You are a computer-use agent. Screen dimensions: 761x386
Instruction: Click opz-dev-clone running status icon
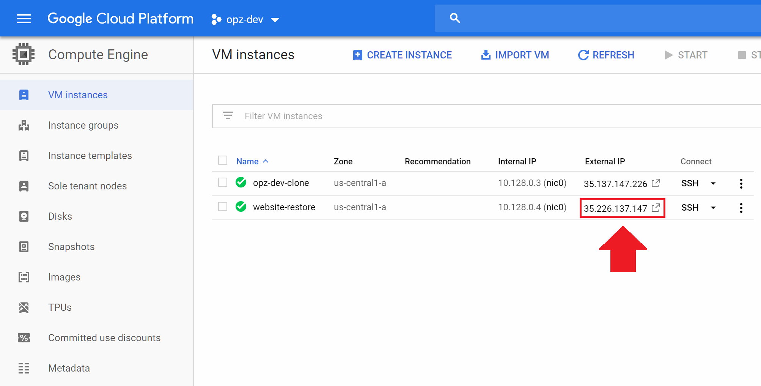[x=241, y=183]
